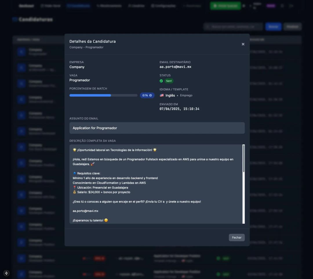Close the Detalhes da Candidatura dialog with X
Viewport: 313px width, 279px height.
click(x=243, y=44)
